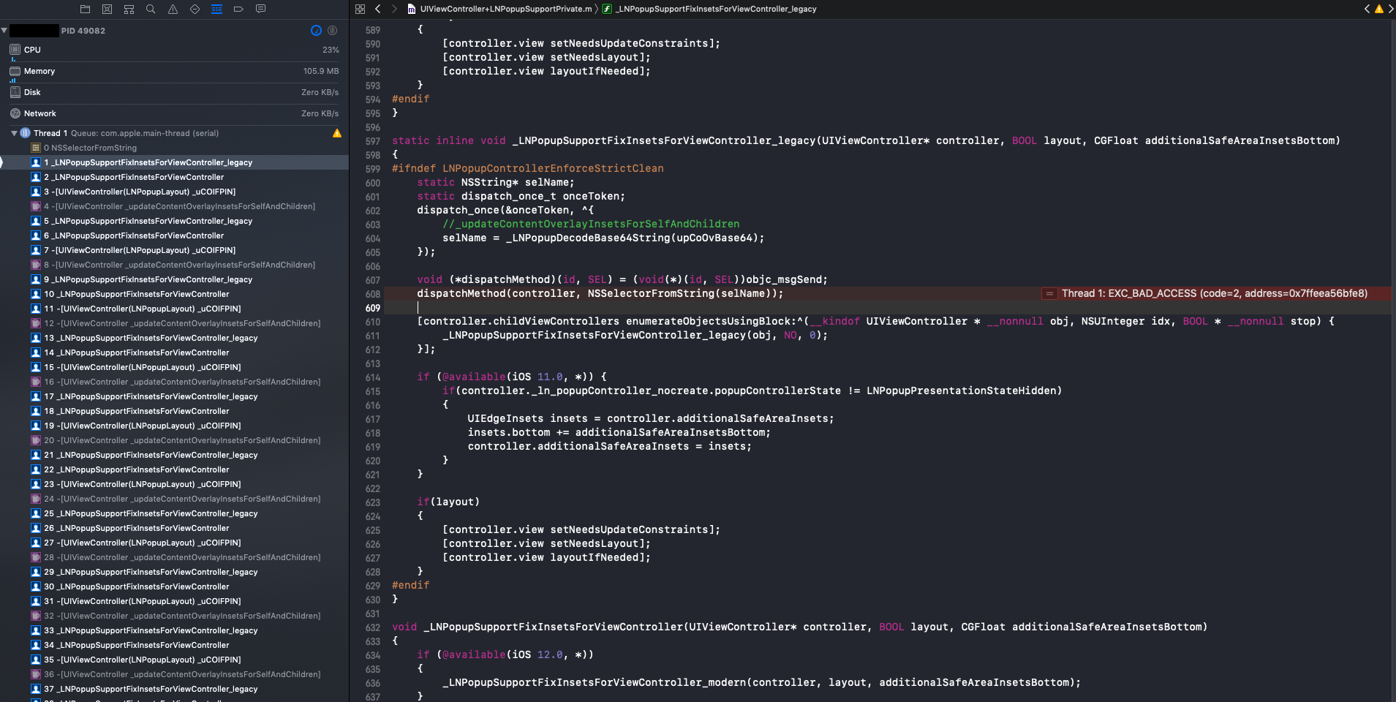Viewport: 1396px width, 702px height.
Task: Toggle the debug gauges display button
Action: click(316, 30)
